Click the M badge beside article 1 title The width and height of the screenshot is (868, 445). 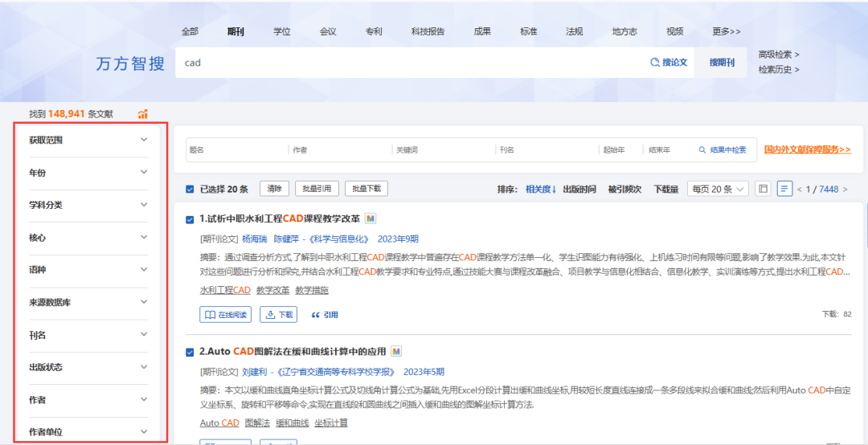371,218
